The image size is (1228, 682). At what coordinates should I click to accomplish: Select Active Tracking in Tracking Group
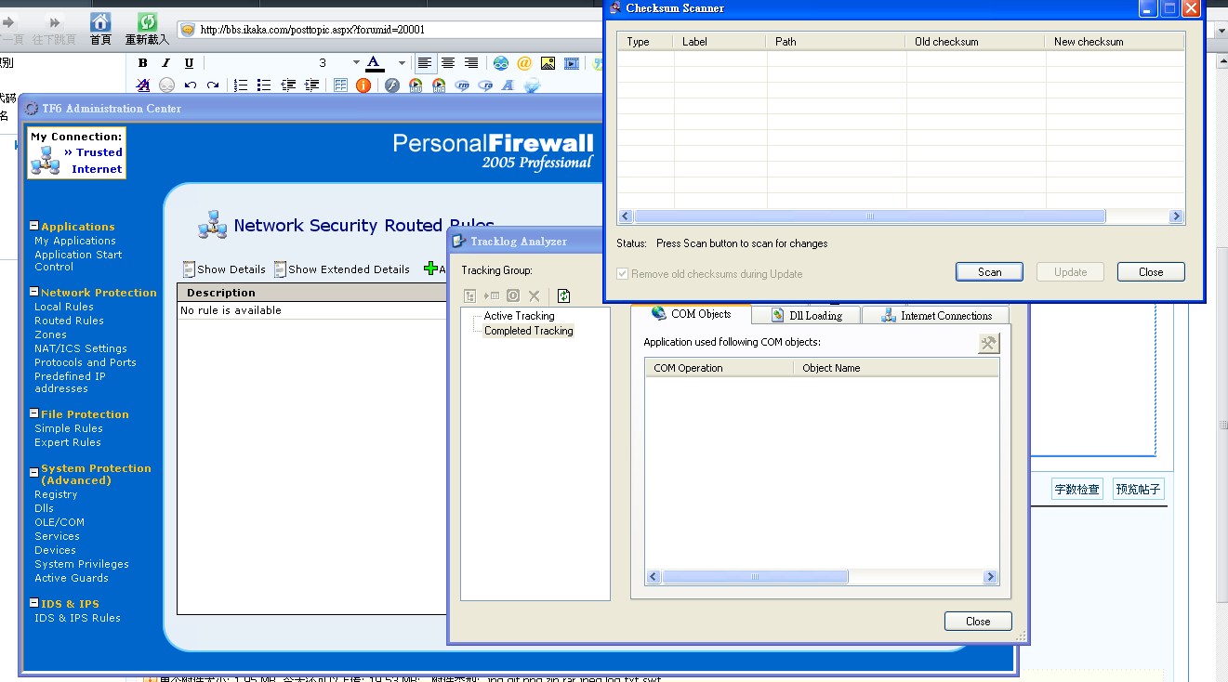pyautogui.click(x=519, y=316)
